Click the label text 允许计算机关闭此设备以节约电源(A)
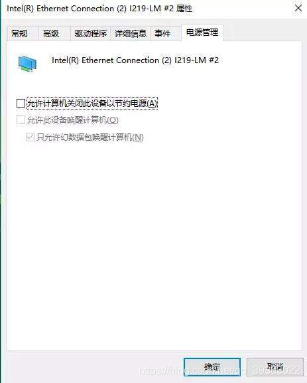The width and height of the screenshot is (307, 383). coord(92,104)
